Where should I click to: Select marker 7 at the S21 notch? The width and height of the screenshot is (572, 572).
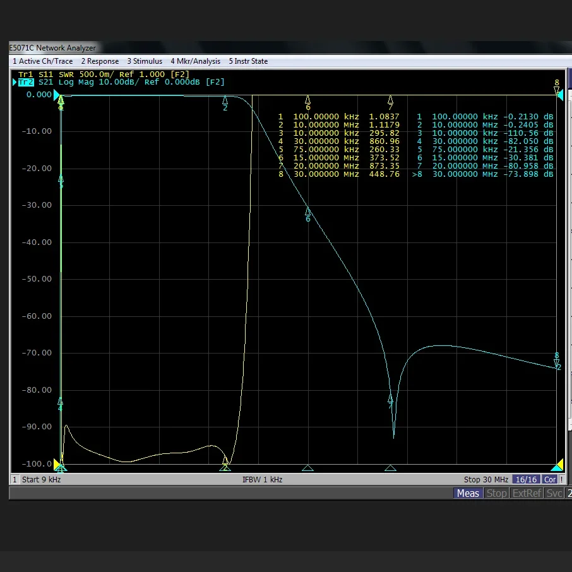click(390, 400)
